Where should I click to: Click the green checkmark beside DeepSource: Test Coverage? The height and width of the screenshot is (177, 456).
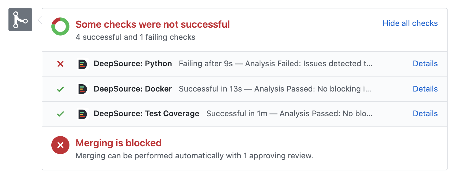pyautogui.click(x=60, y=114)
